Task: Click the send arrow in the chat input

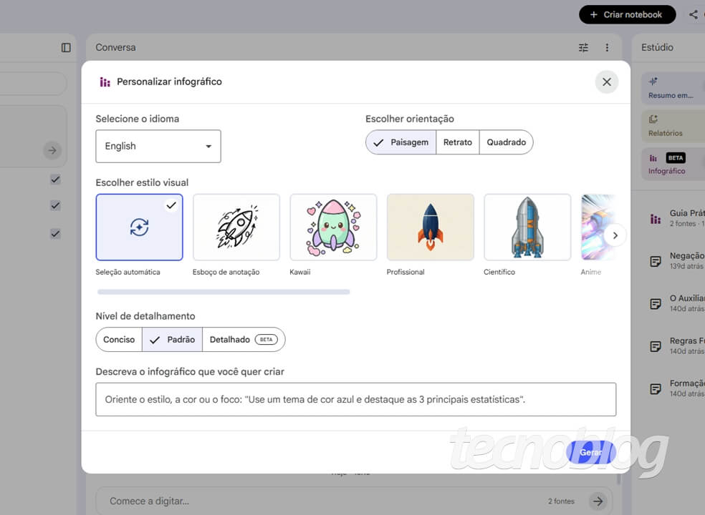Action: [599, 501]
